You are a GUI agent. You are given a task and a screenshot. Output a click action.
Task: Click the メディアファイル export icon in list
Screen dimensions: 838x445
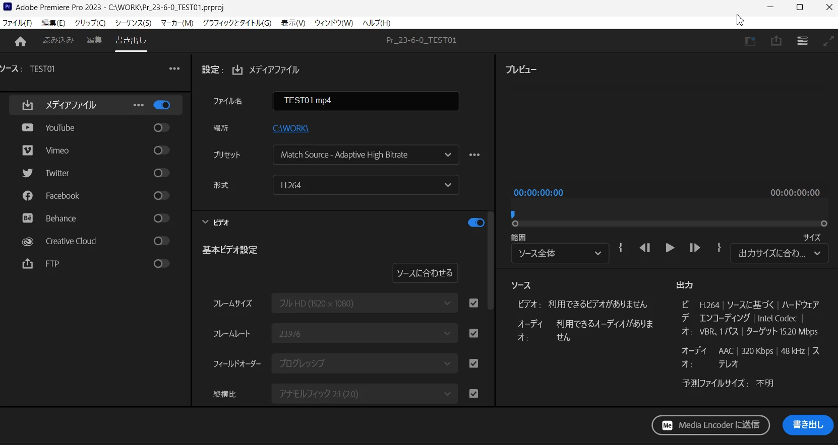28,105
